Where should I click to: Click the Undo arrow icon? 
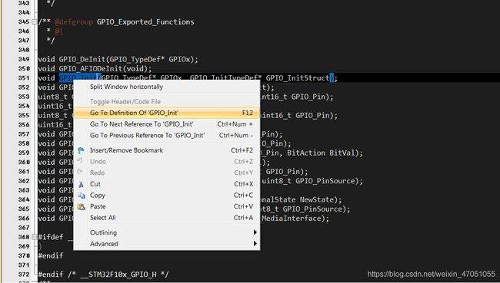pos(80,161)
